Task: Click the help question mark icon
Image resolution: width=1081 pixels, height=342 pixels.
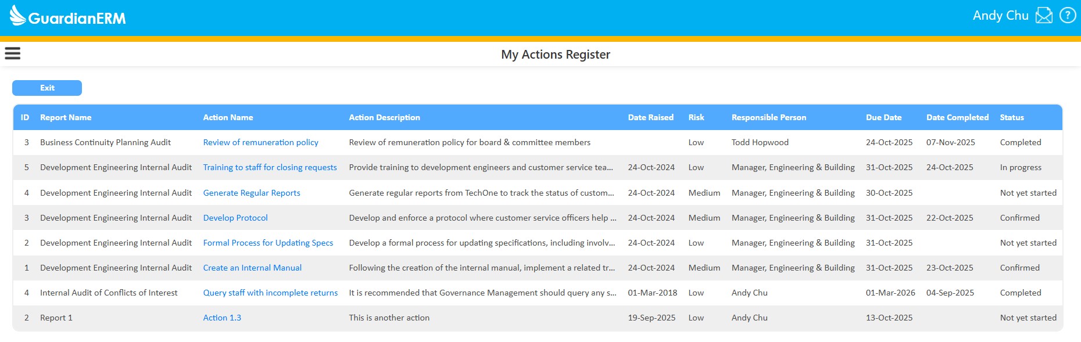Action: 1068,16
